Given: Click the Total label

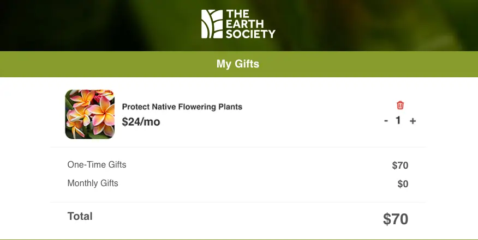Looking at the screenshot, I should click(80, 216).
